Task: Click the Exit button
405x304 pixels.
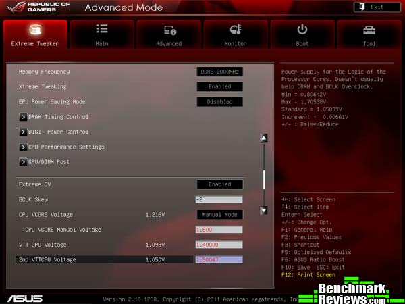Action: coord(377,7)
